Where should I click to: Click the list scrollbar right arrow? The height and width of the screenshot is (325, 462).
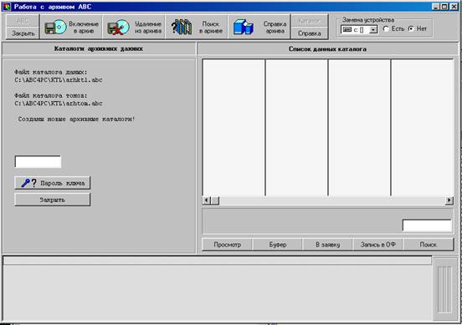tap(449, 201)
